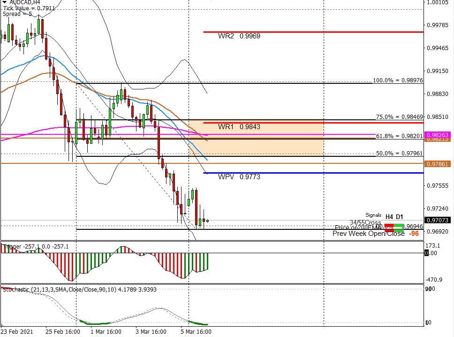Click the Trigger indicator label
Image resolution: width=454 pixels, height=337 pixels.
[13, 246]
